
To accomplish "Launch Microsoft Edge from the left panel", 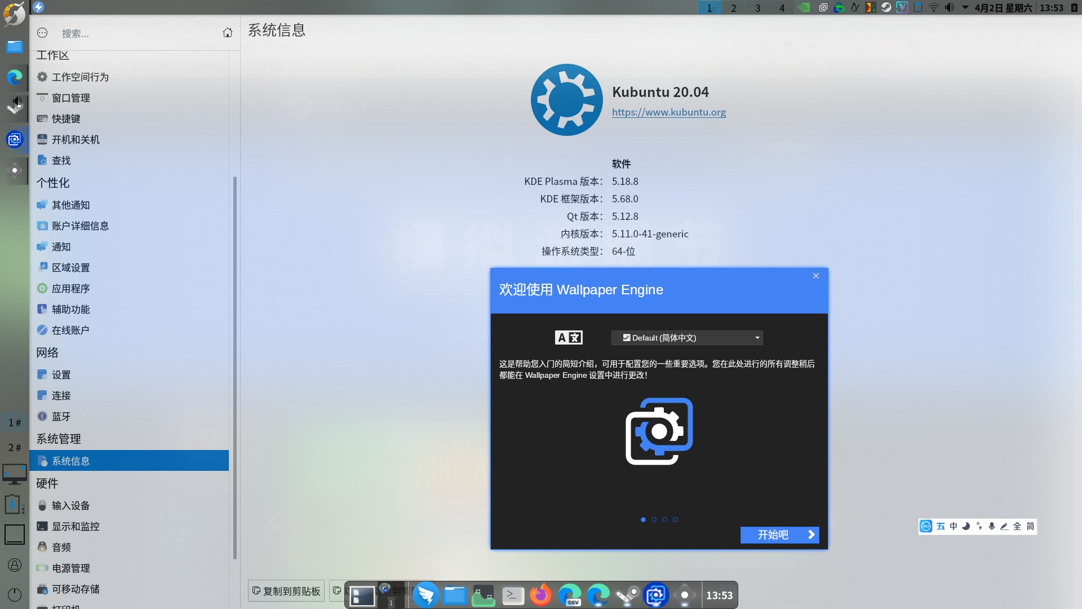I will [x=15, y=77].
